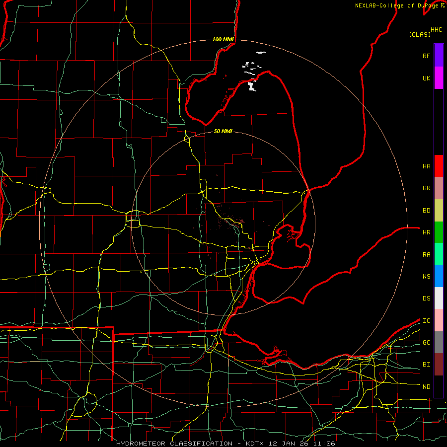Viewport: 447px width, 447px height.
Task: Select the WS blue legend swatch
Action: 439,276
